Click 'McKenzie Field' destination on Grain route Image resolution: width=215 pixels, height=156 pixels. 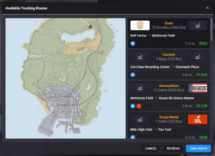pos(163,35)
